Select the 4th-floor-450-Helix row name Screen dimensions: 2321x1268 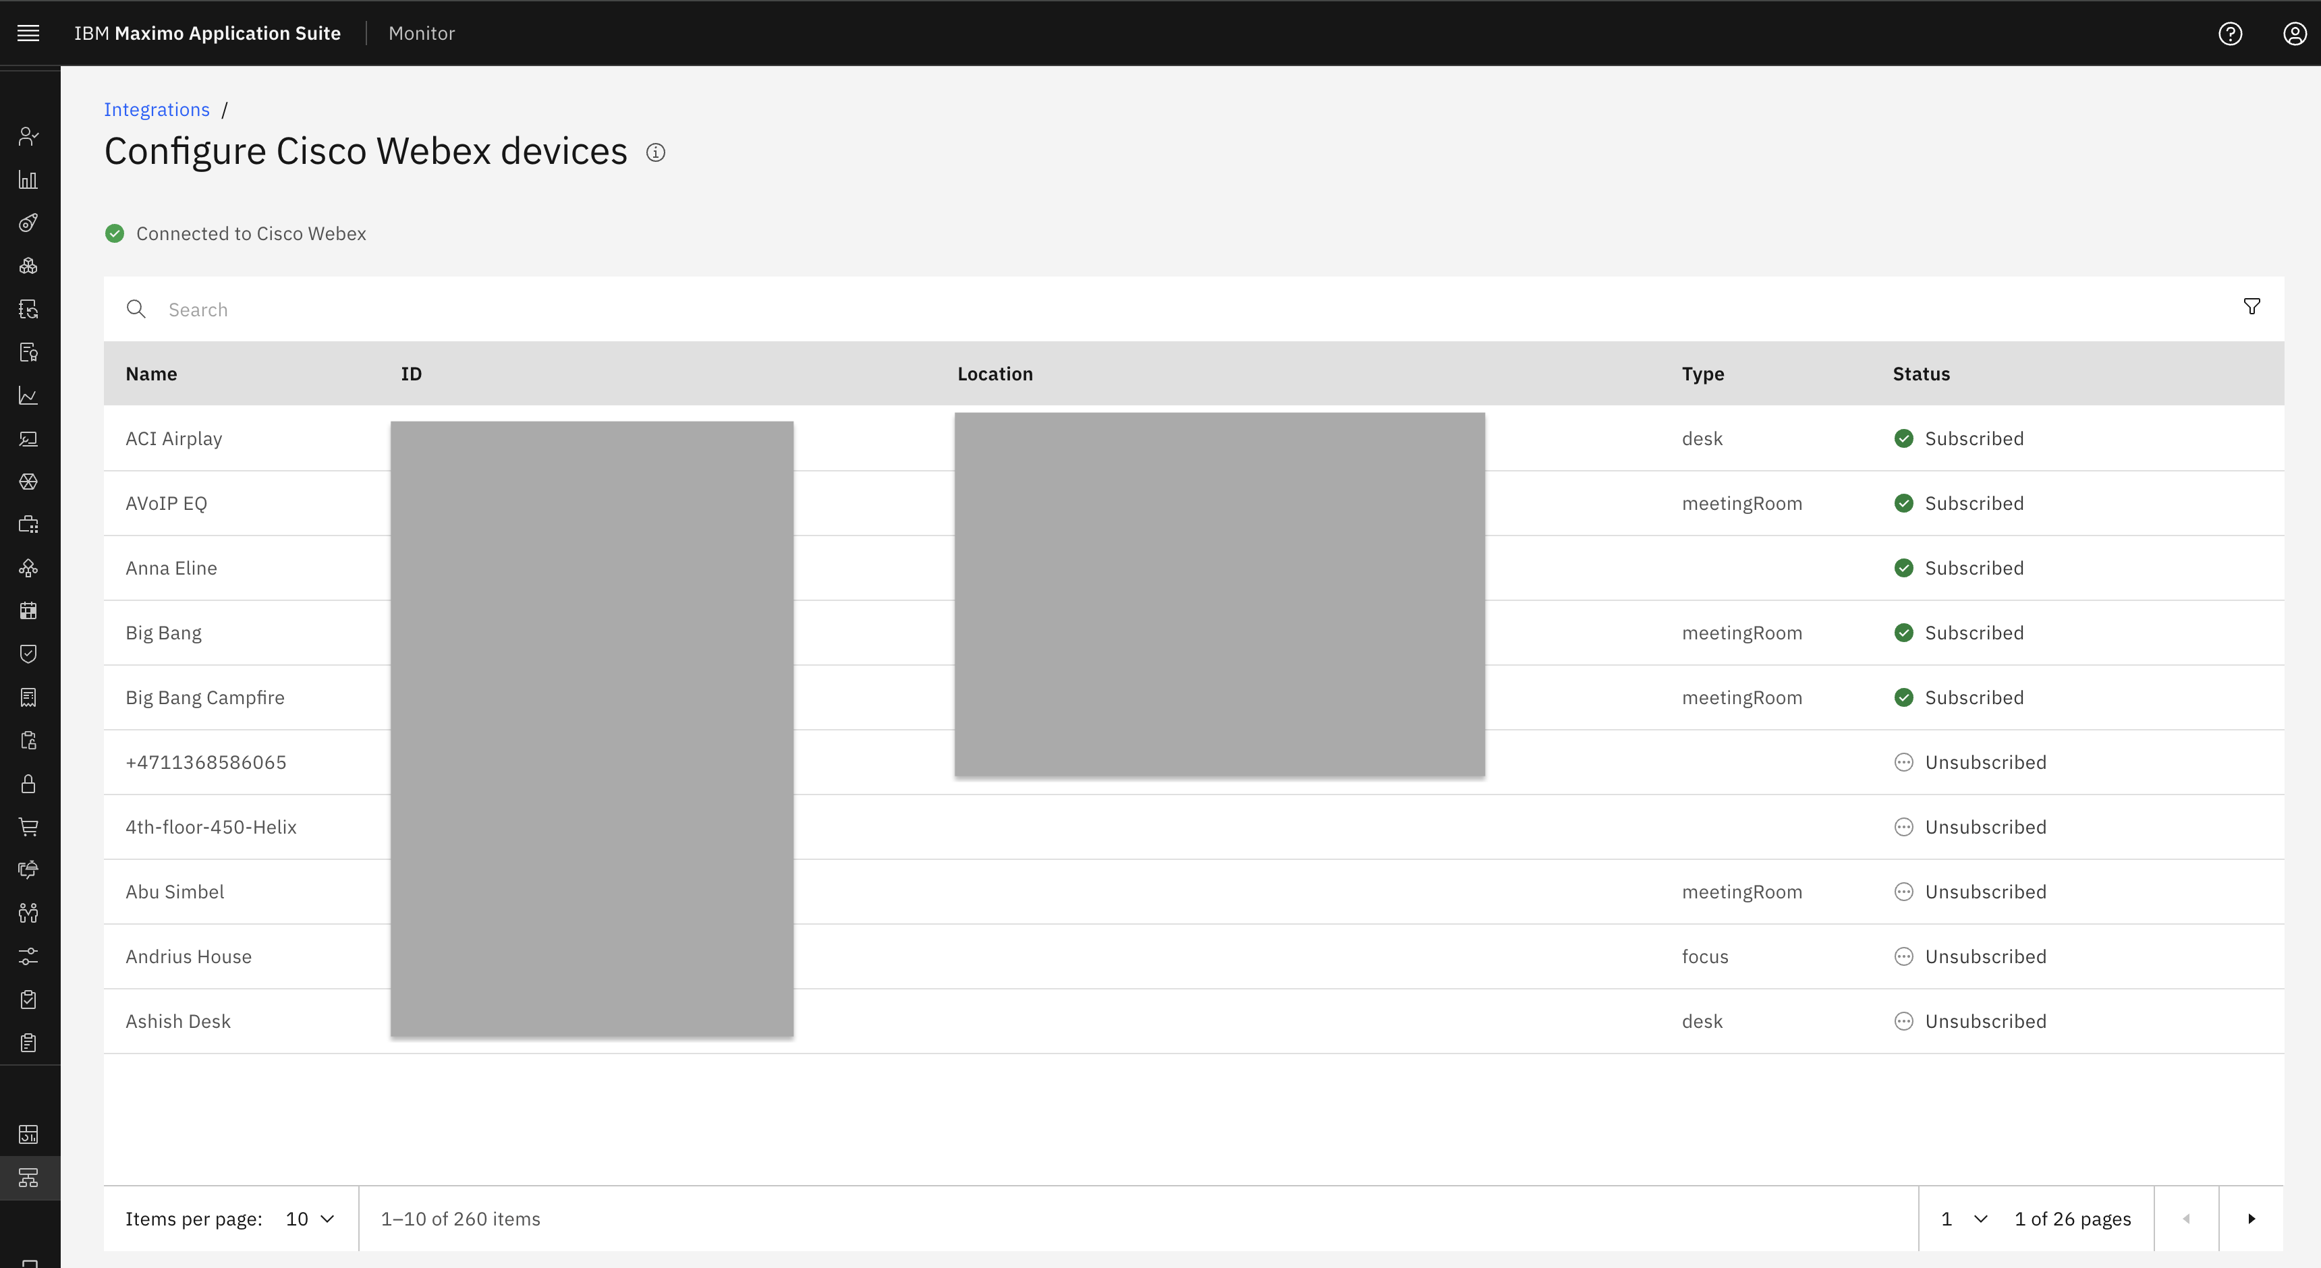tap(211, 828)
